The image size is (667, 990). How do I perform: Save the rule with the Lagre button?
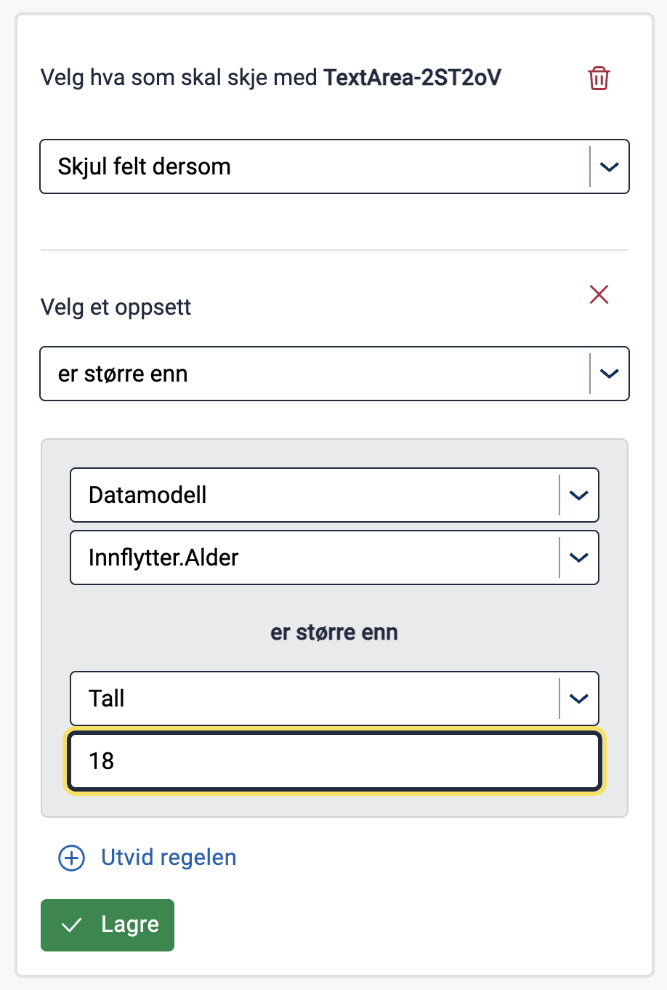[x=107, y=925]
